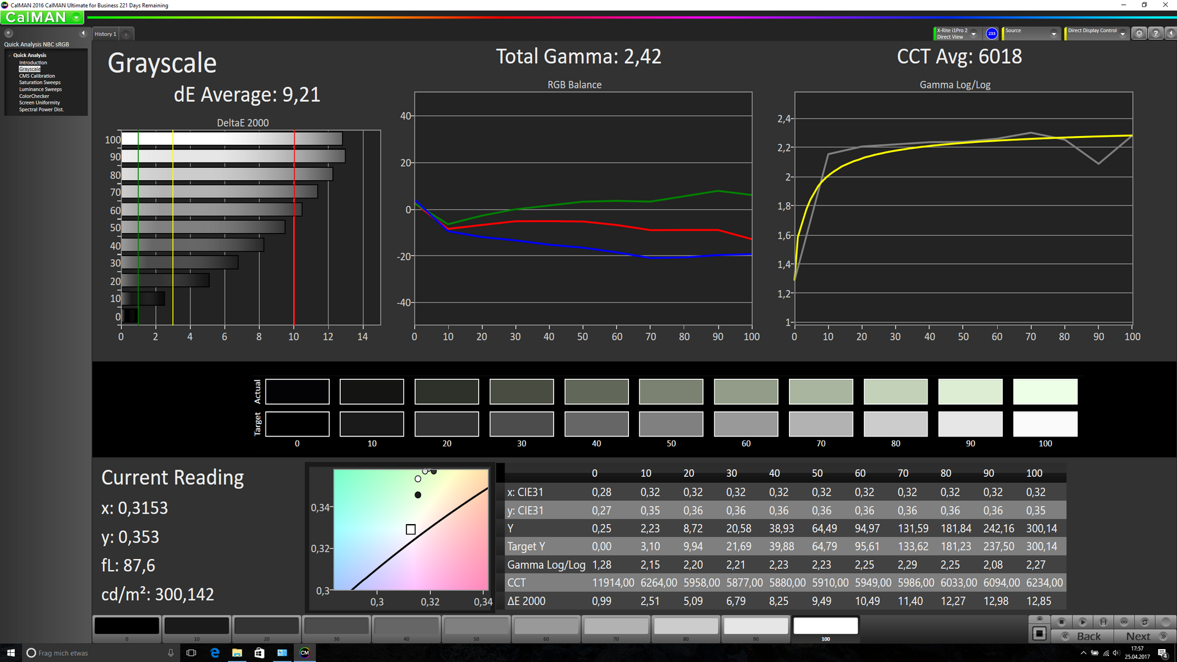Open settings gear in top toolbar
Image resolution: width=1177 pixels, height=662 pixels.
tap(1139, 34)
